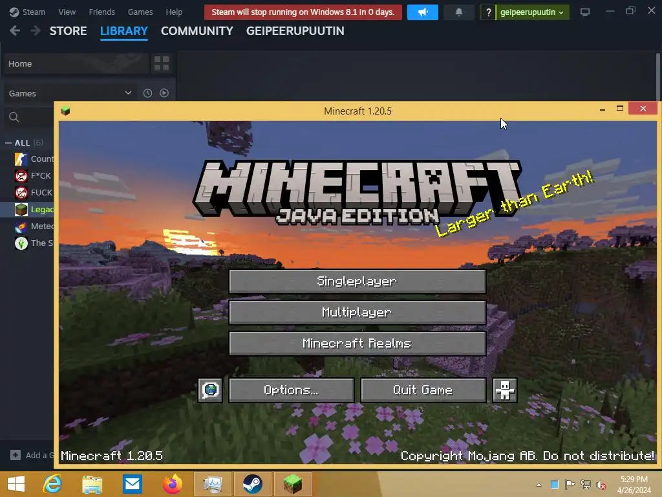Select The Sims entry in library

34,243
